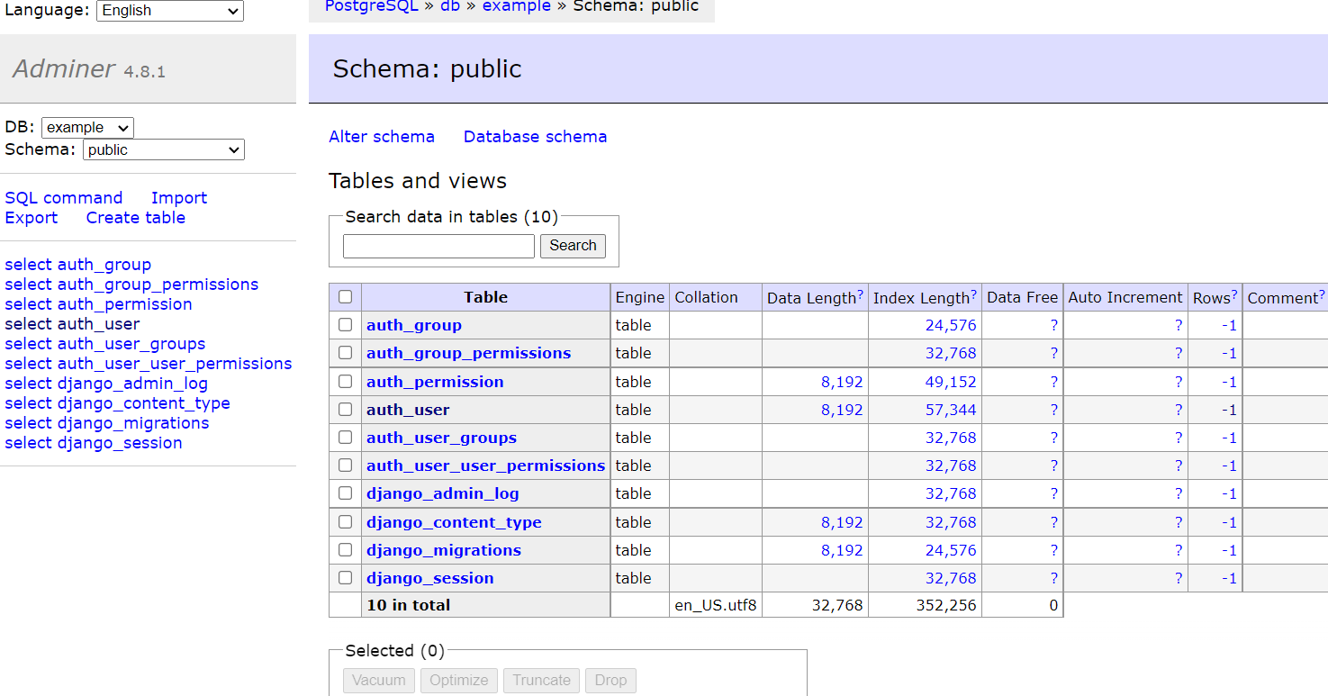Open django_content_type table link in list
Image resolution: width=1328 pixels, height=696 pixels.
click(455, 522)
